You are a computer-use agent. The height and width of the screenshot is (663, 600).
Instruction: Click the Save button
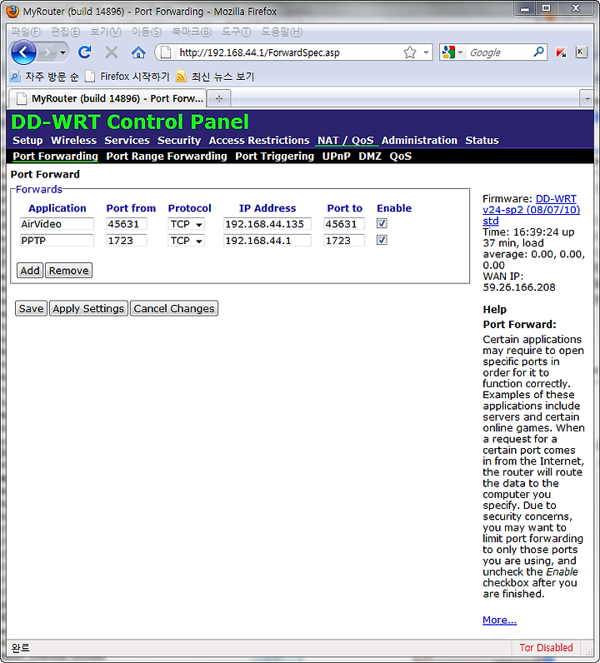tap(31, 309)
